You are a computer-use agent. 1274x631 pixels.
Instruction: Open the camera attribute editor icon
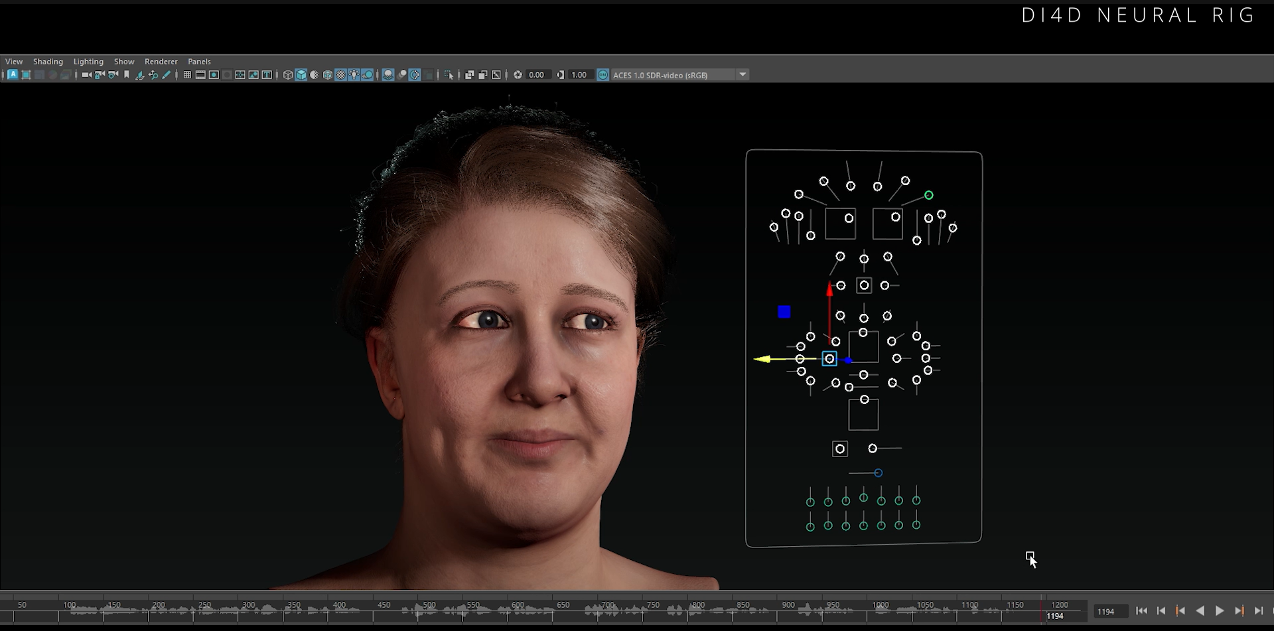point(113,74)
